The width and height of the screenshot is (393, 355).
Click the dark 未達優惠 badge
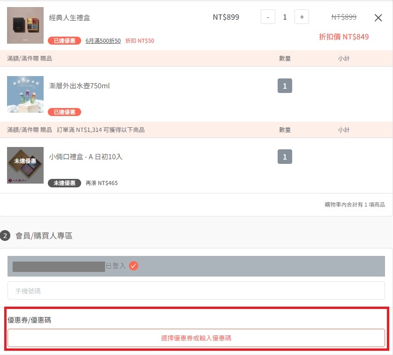click(64, 183)
